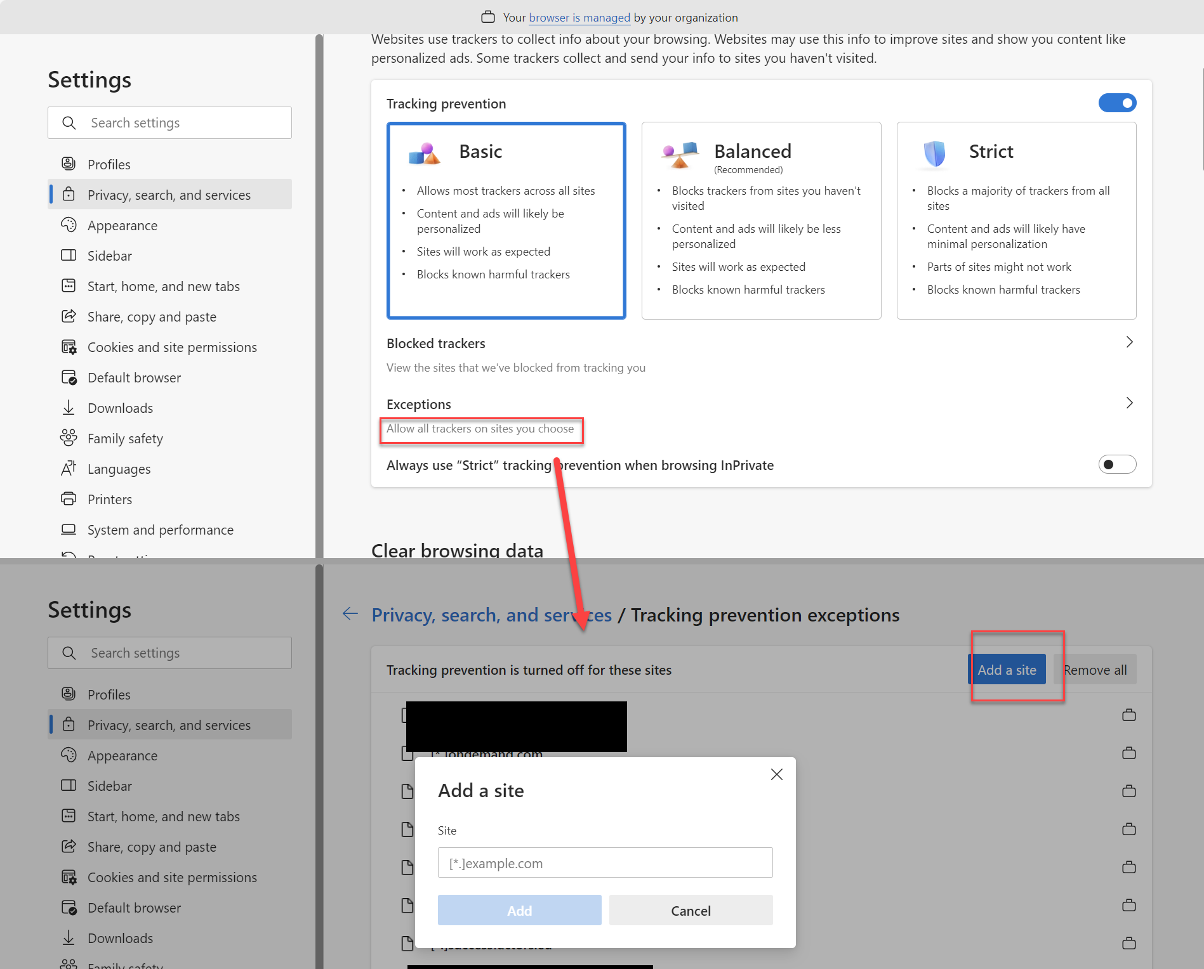Click the Strict tracking level shield icon

[934, 153]
